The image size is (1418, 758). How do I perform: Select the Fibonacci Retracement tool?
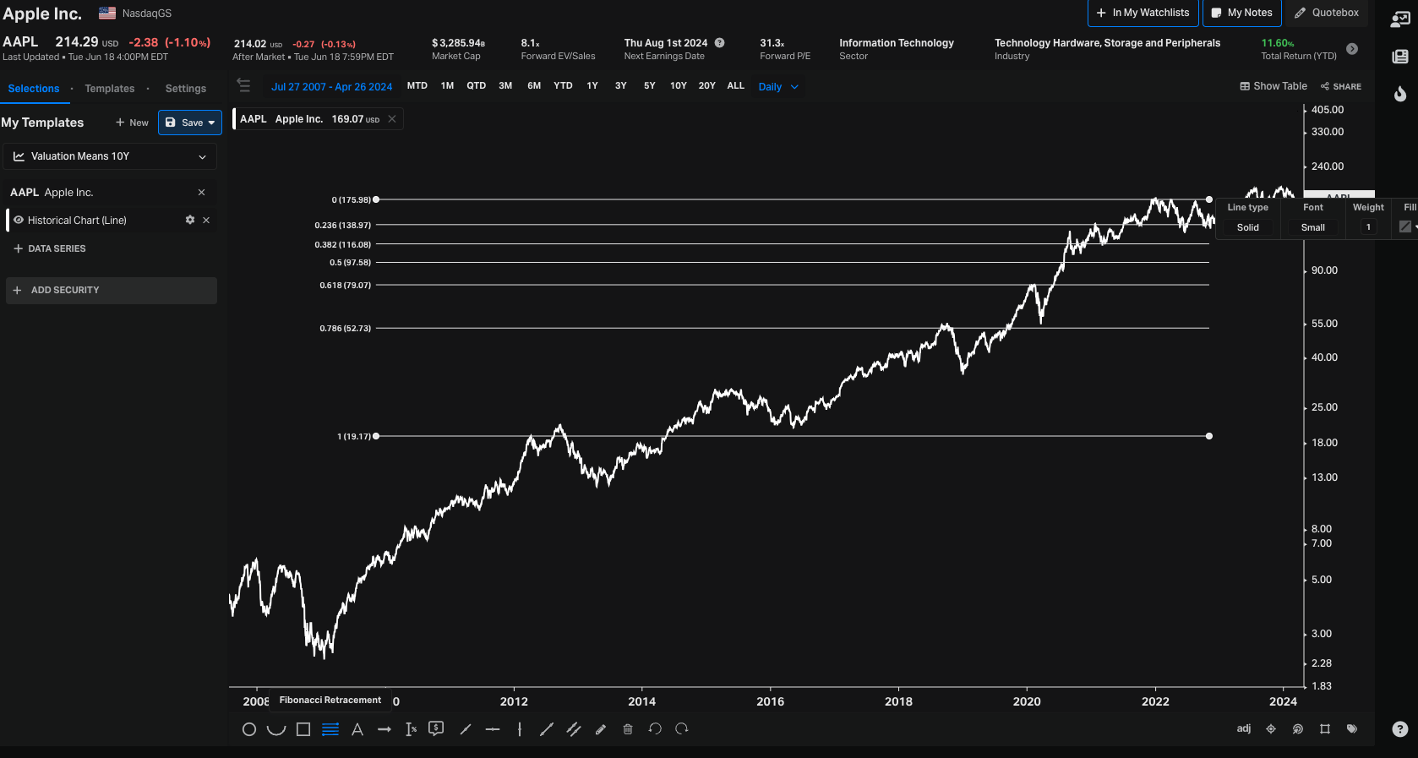coord(330,729)
